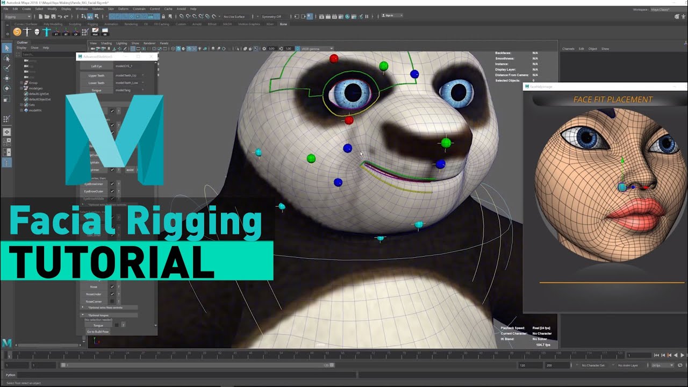Click the play forward button in playback controls
This screenshot has height=387, width=688.
[x=683, y=355]
